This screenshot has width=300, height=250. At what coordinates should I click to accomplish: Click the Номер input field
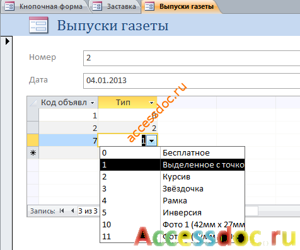click(x=192, y=58)
